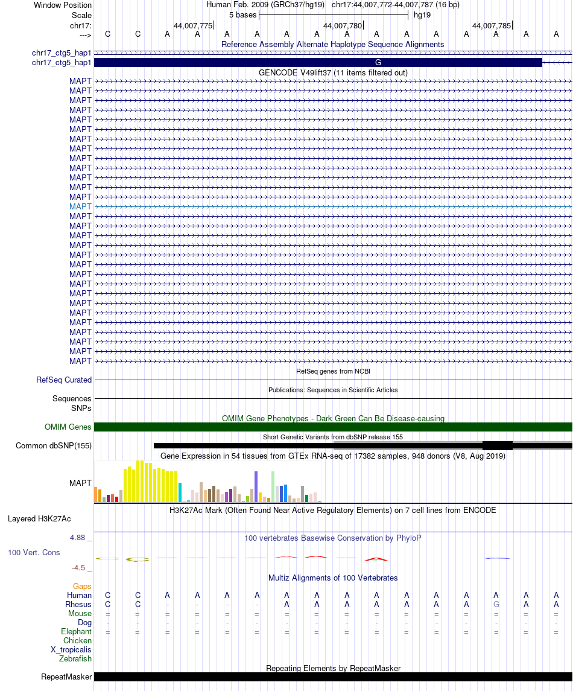Viewport: 573px width, 691px height.
Task: Click 'Multiz Alignments of 100 Vertebrates' title
Action: pos(333,578)
